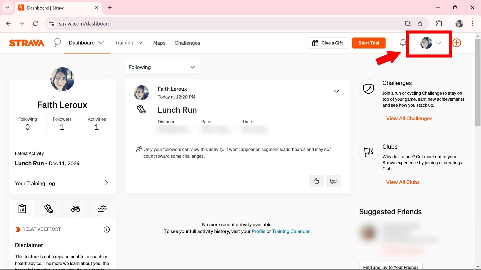Open the notifications bell
The image size is (481, 270).
pyautogui.click(x=403, y=43)
